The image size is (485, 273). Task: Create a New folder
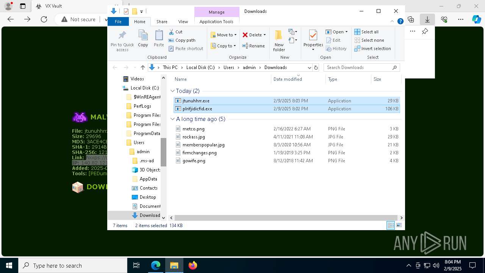click(x=279, y=41)
